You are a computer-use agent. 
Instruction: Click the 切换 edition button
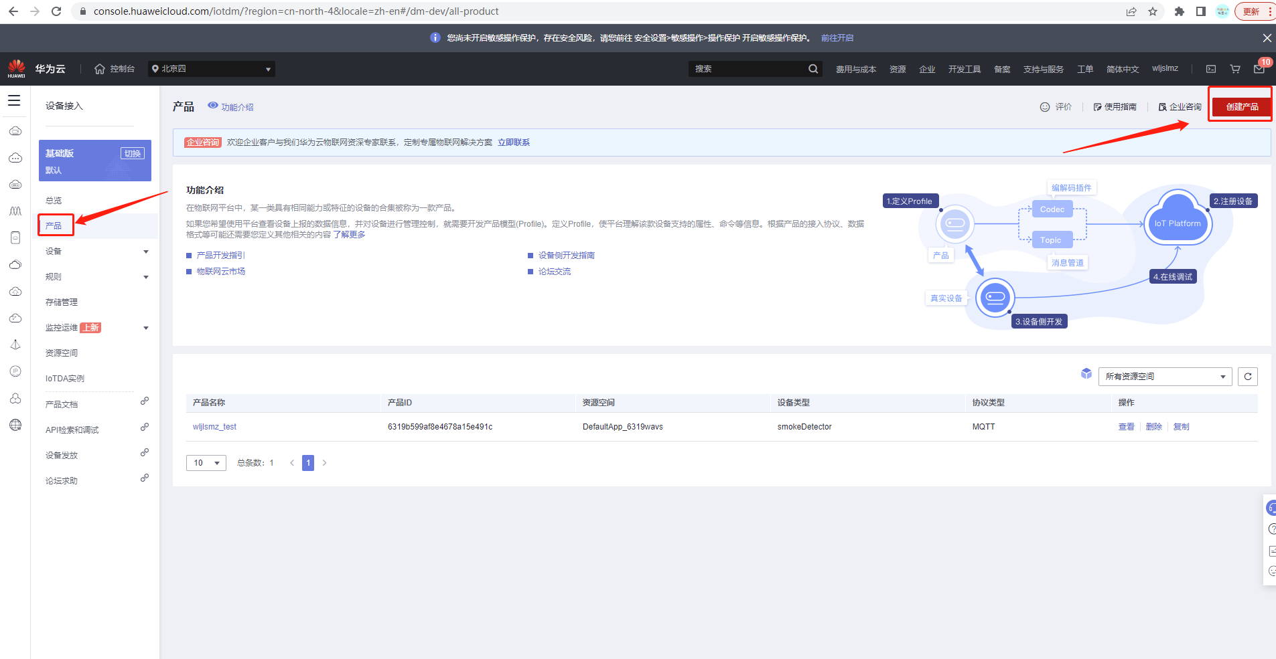tap(133, 153)
